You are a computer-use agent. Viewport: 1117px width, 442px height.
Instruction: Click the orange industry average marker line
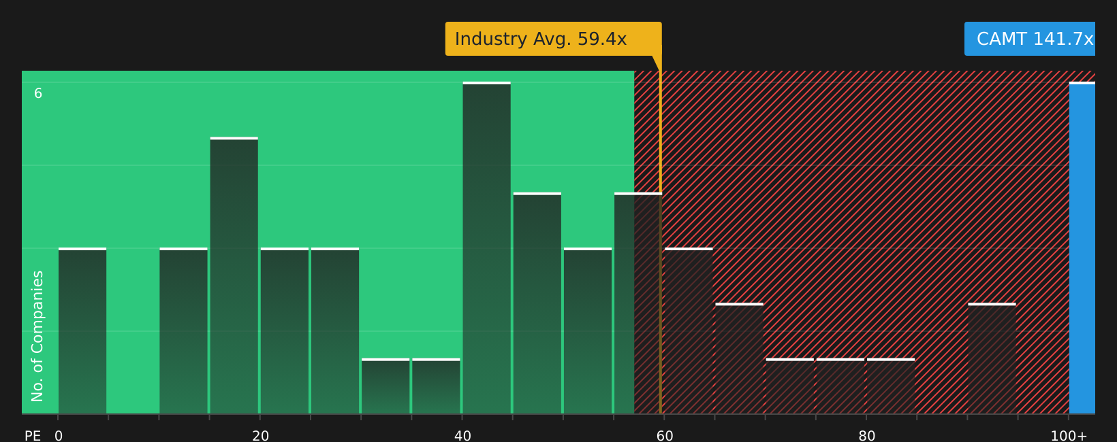[660, 235]
